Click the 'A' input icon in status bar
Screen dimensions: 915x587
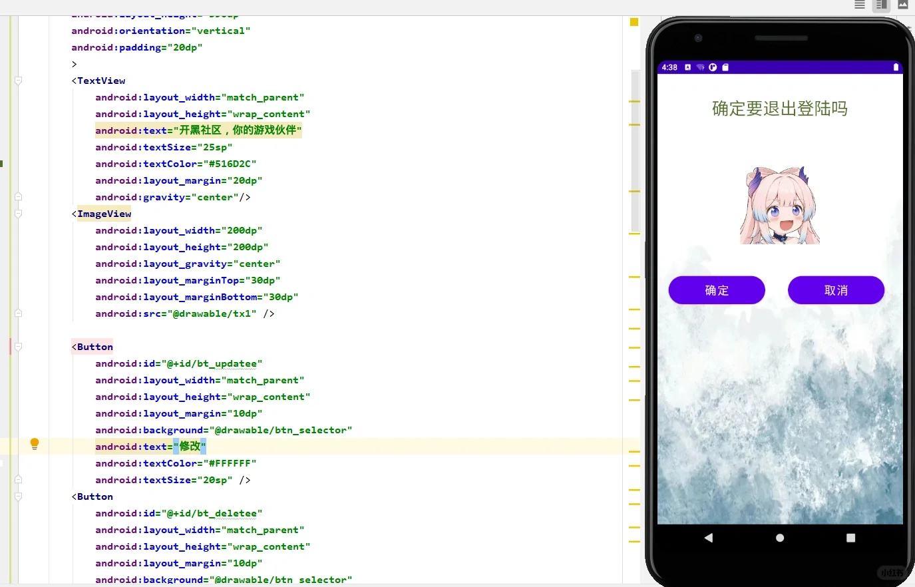(x=688, y=67)
